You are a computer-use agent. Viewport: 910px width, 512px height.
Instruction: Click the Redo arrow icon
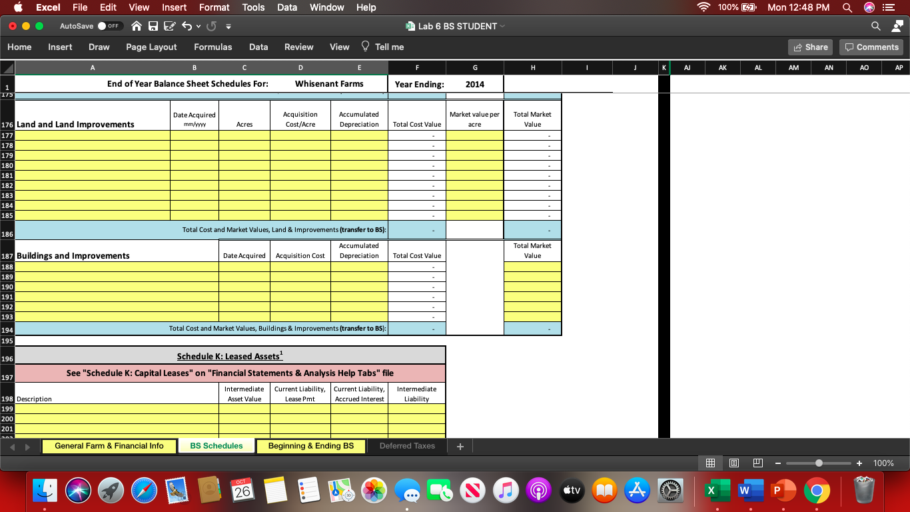(x=213, y=26)
